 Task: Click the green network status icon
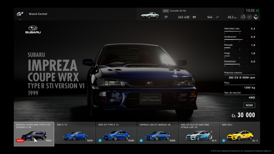click(x=257, y=11)
